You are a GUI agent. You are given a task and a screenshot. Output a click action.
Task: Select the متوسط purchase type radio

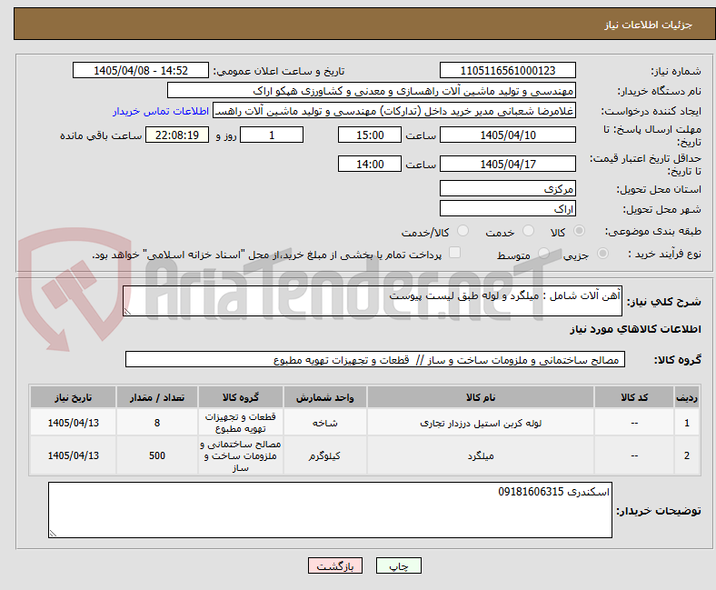click(543, 254)
